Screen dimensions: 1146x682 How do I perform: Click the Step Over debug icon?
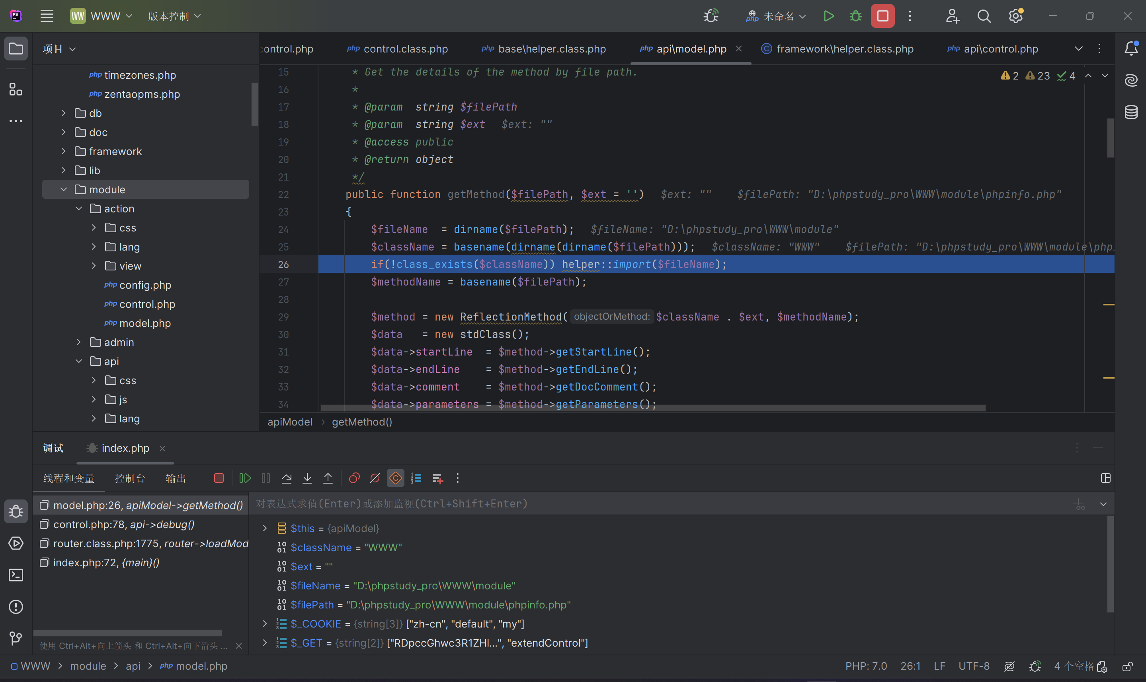[287, 478]
